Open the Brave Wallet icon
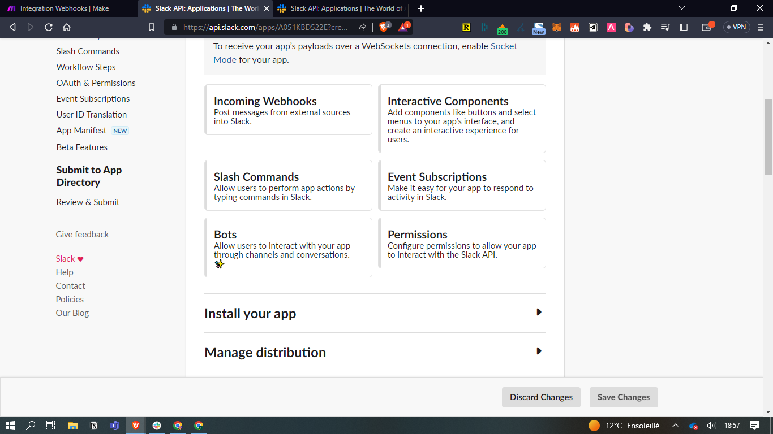This screenshot has width=773, height=434. 706,27
